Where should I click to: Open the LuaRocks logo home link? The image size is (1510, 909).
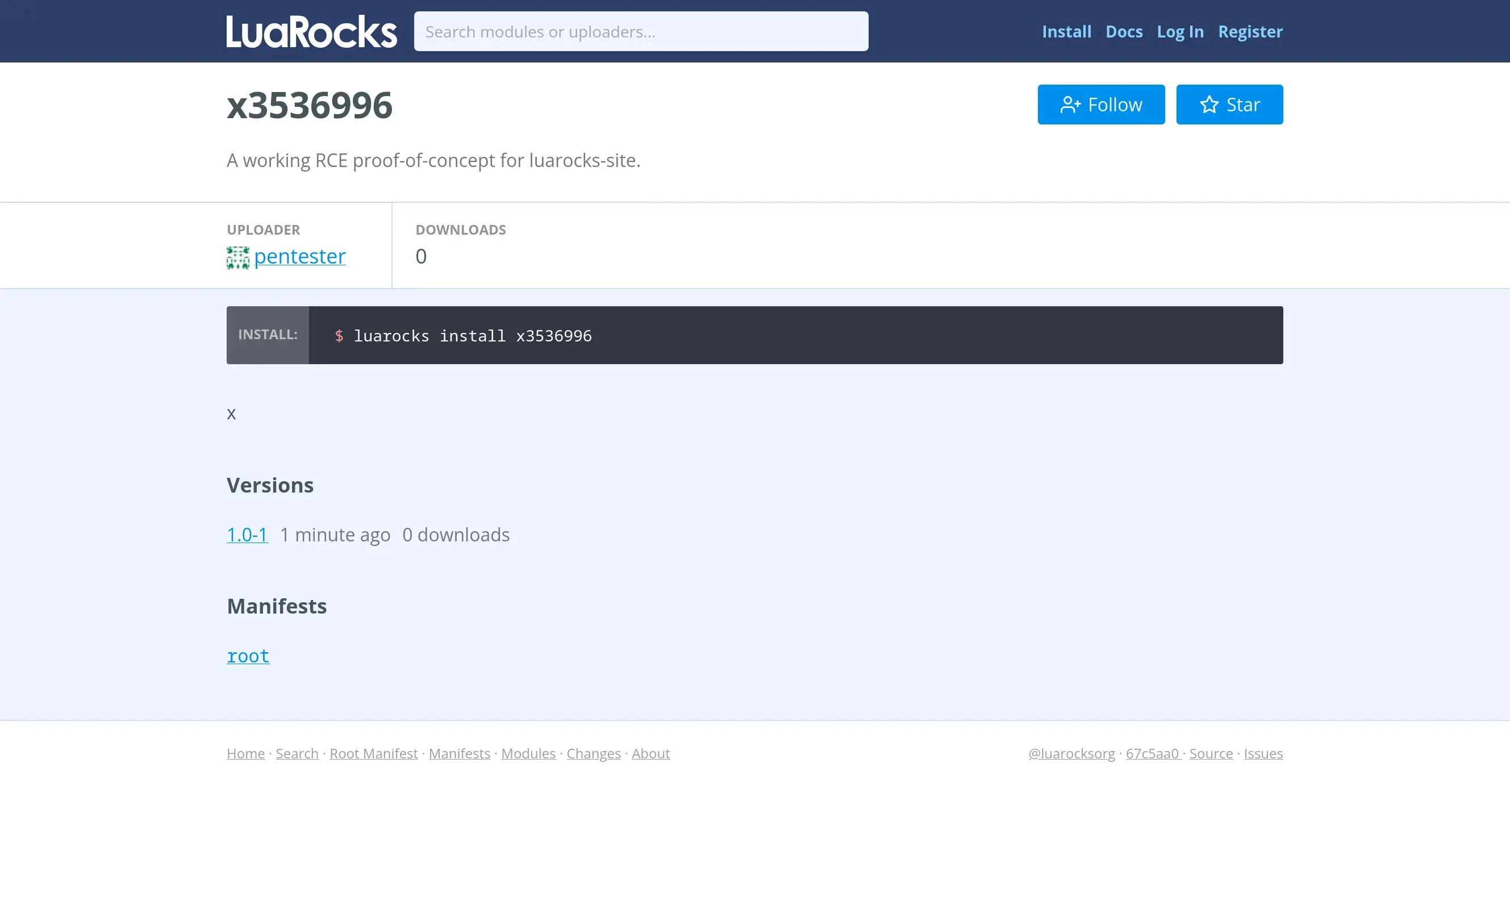(311, 31)
